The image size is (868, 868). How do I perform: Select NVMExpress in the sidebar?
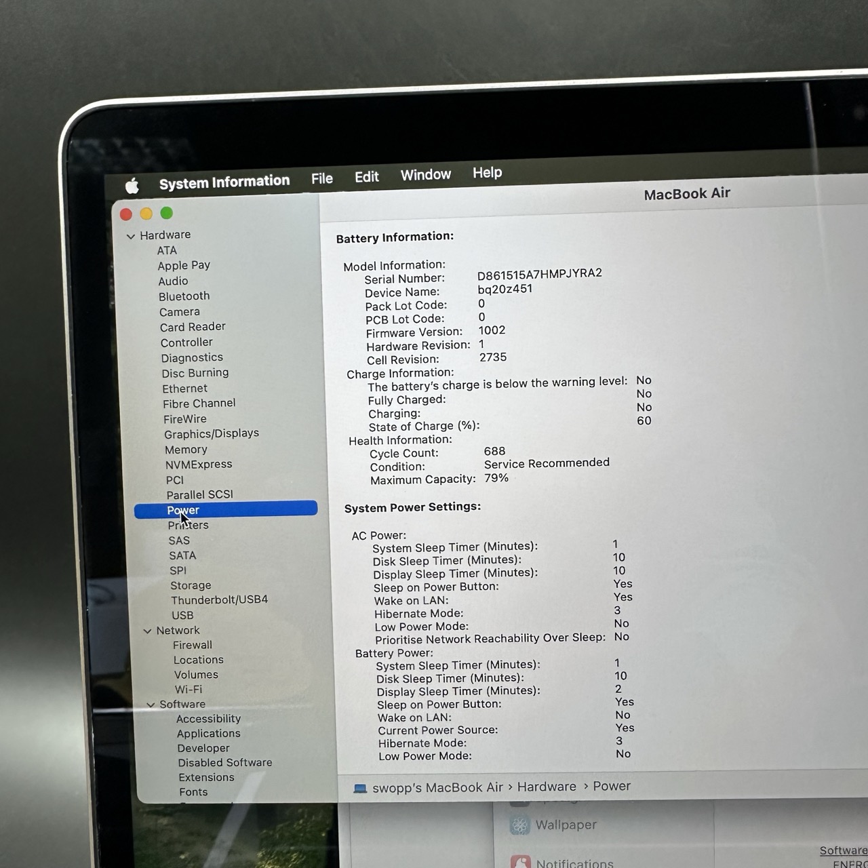[199, 465]
